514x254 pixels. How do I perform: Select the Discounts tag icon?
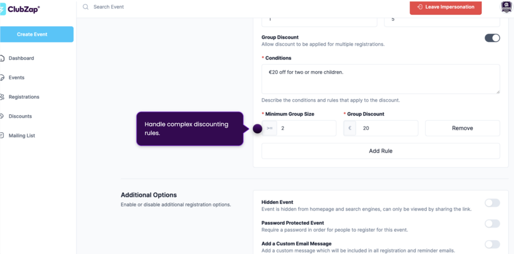pos(2,116)
